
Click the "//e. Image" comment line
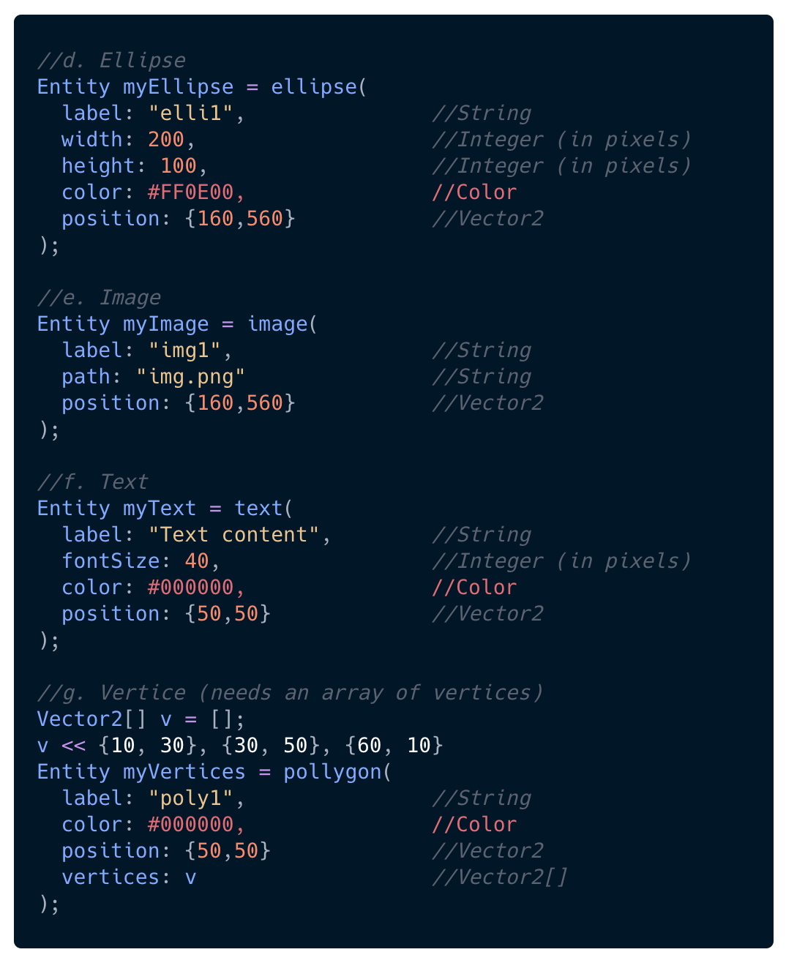[99, 298]
